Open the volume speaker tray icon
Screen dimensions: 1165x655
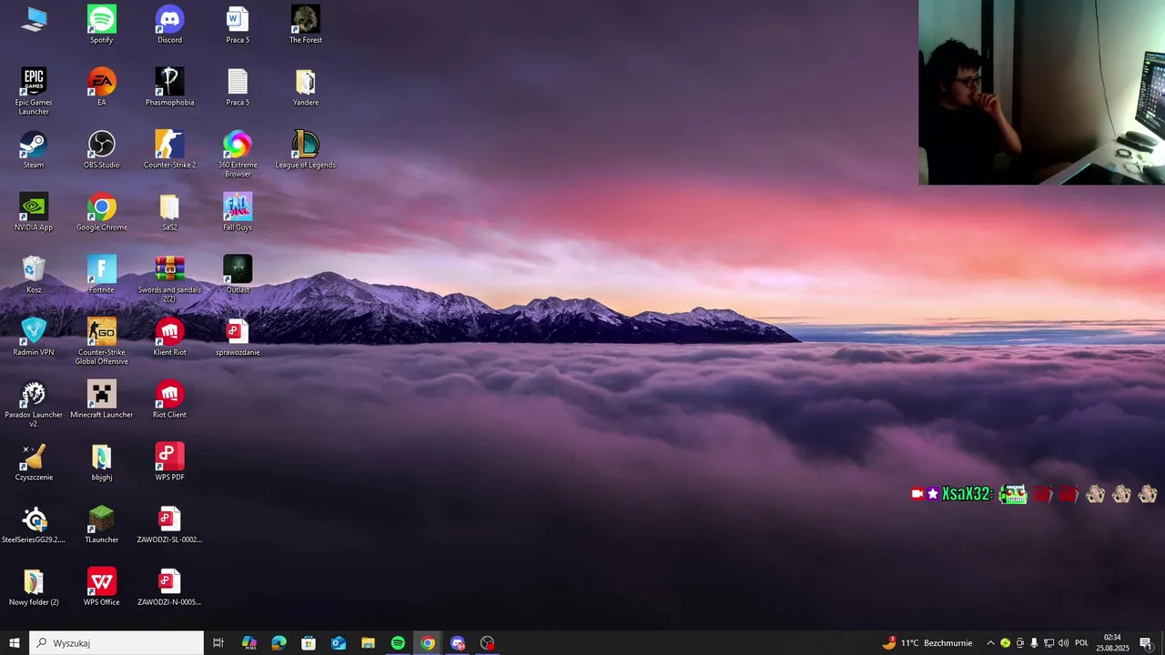[1063, 643]
